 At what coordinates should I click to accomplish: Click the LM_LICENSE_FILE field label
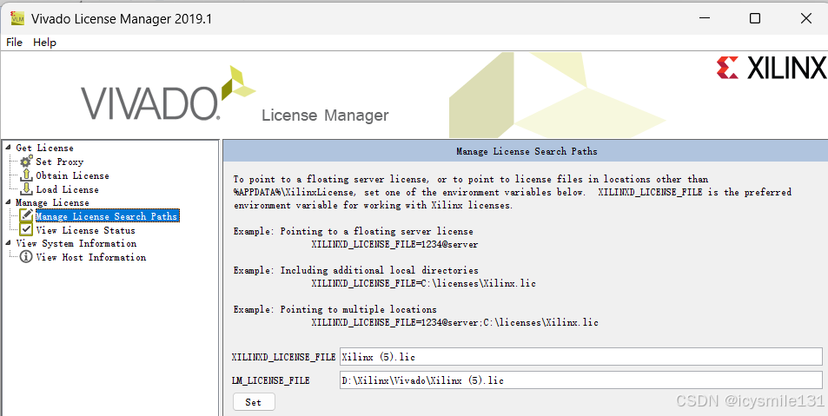[271, 380]
